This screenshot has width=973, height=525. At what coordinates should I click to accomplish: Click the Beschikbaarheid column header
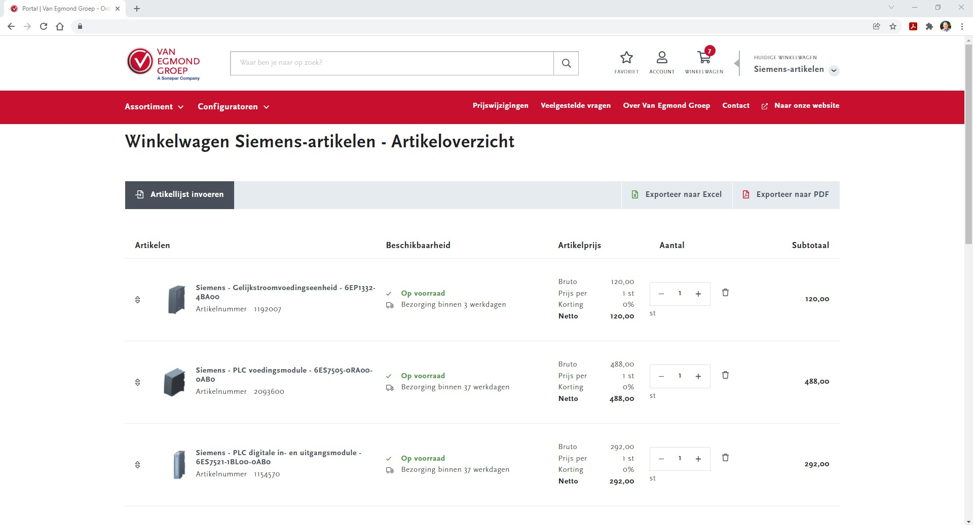[418, 245]
